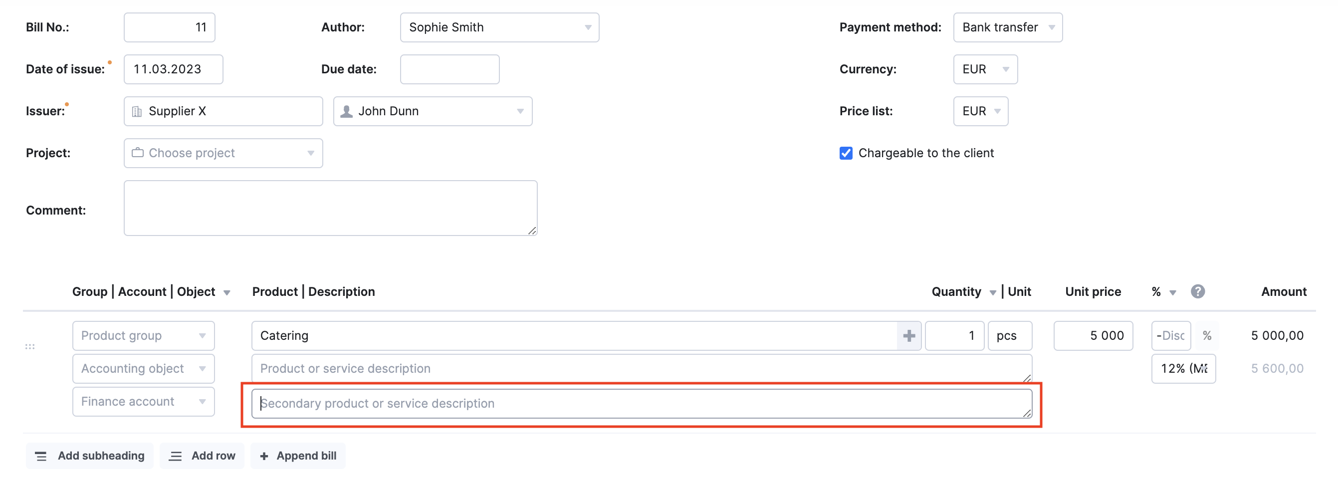Grab the row drag handle dots icon

coord(30,346)
